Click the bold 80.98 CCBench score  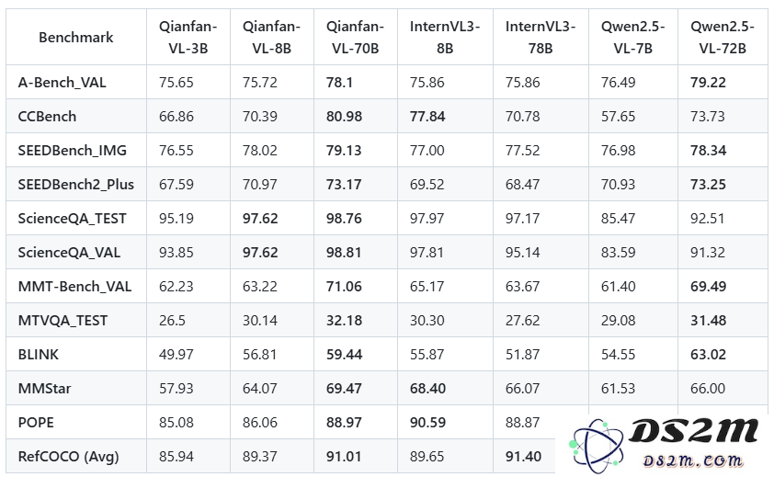coord(345,116)
